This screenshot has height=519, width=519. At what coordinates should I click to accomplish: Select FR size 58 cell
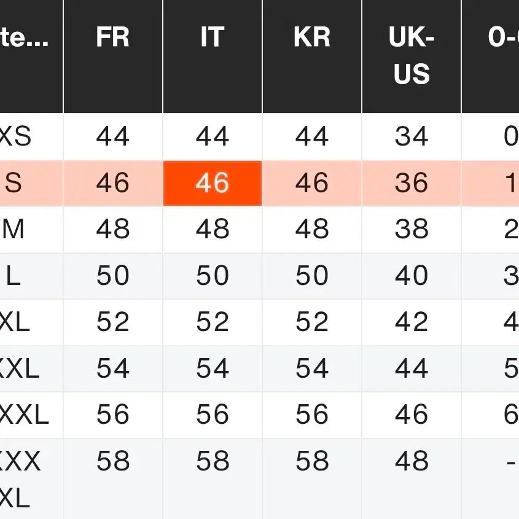pyautogui.click(x=113, y=461)
